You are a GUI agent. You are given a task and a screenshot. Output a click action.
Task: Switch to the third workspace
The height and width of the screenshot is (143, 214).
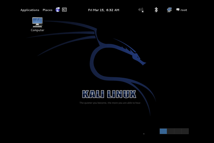pyautogui.click(x=178, y=131)
